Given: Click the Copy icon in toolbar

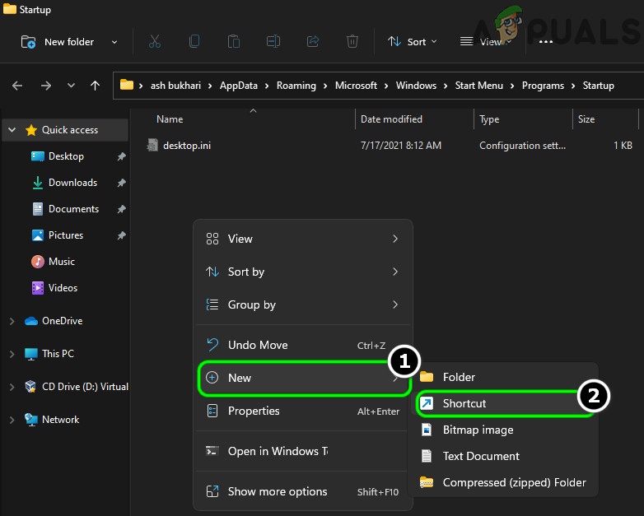Looking at the screenshot, I should 194,41.
